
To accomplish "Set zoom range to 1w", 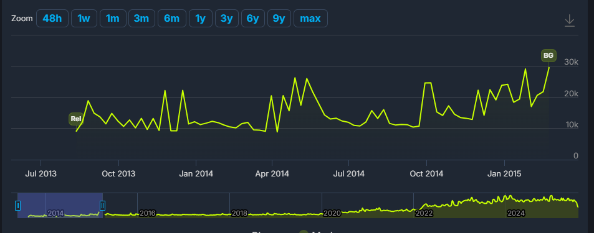I will pyautogui.click(x=84, y=19).
